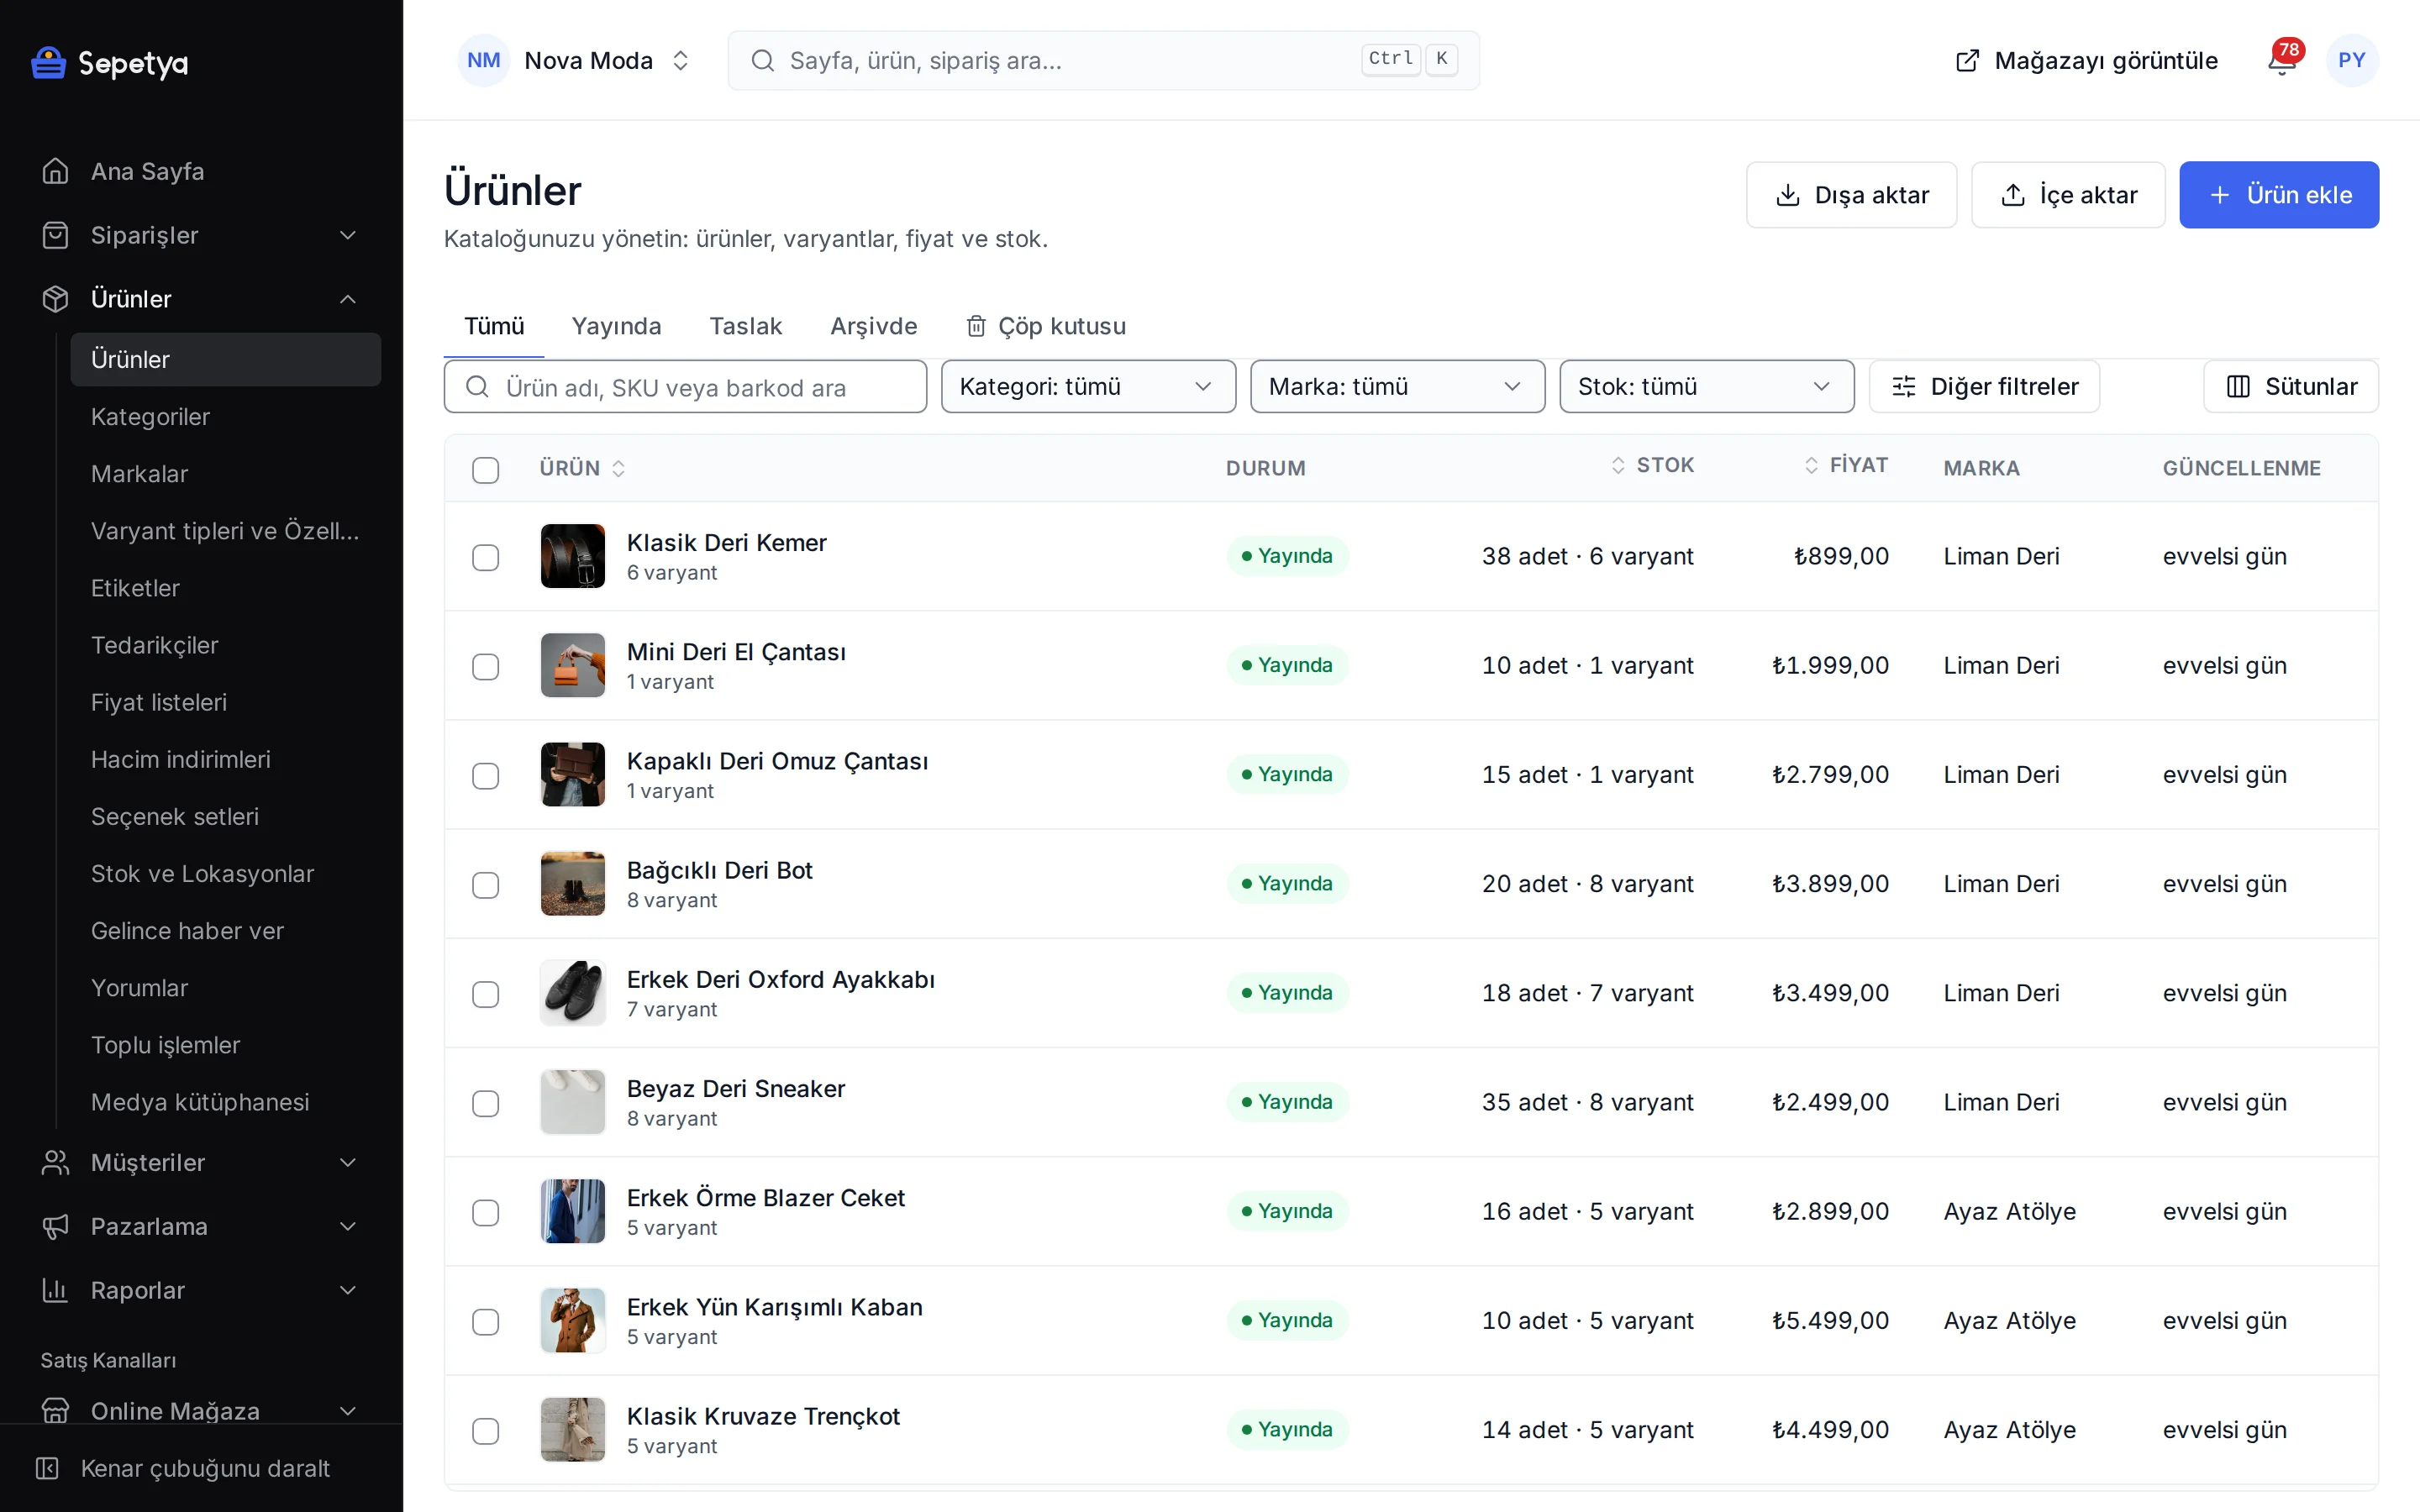2420x1512 pixels.
Task: Check the Beyaz Deri Sneaker row
Action: [486, 1103]
